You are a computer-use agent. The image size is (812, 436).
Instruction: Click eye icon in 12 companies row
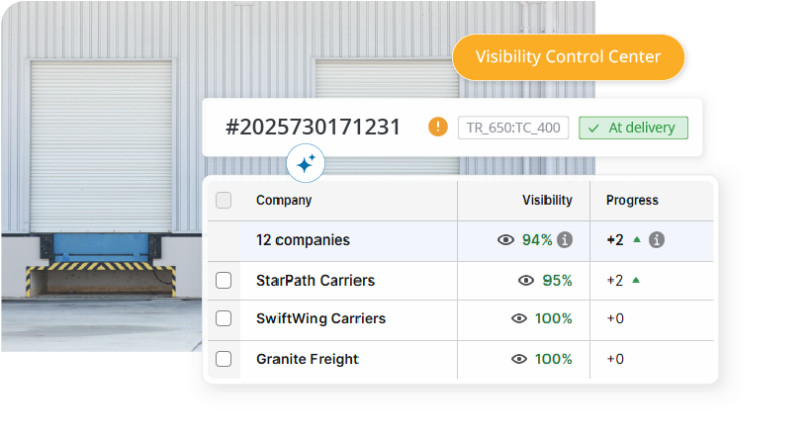[506, 239]
